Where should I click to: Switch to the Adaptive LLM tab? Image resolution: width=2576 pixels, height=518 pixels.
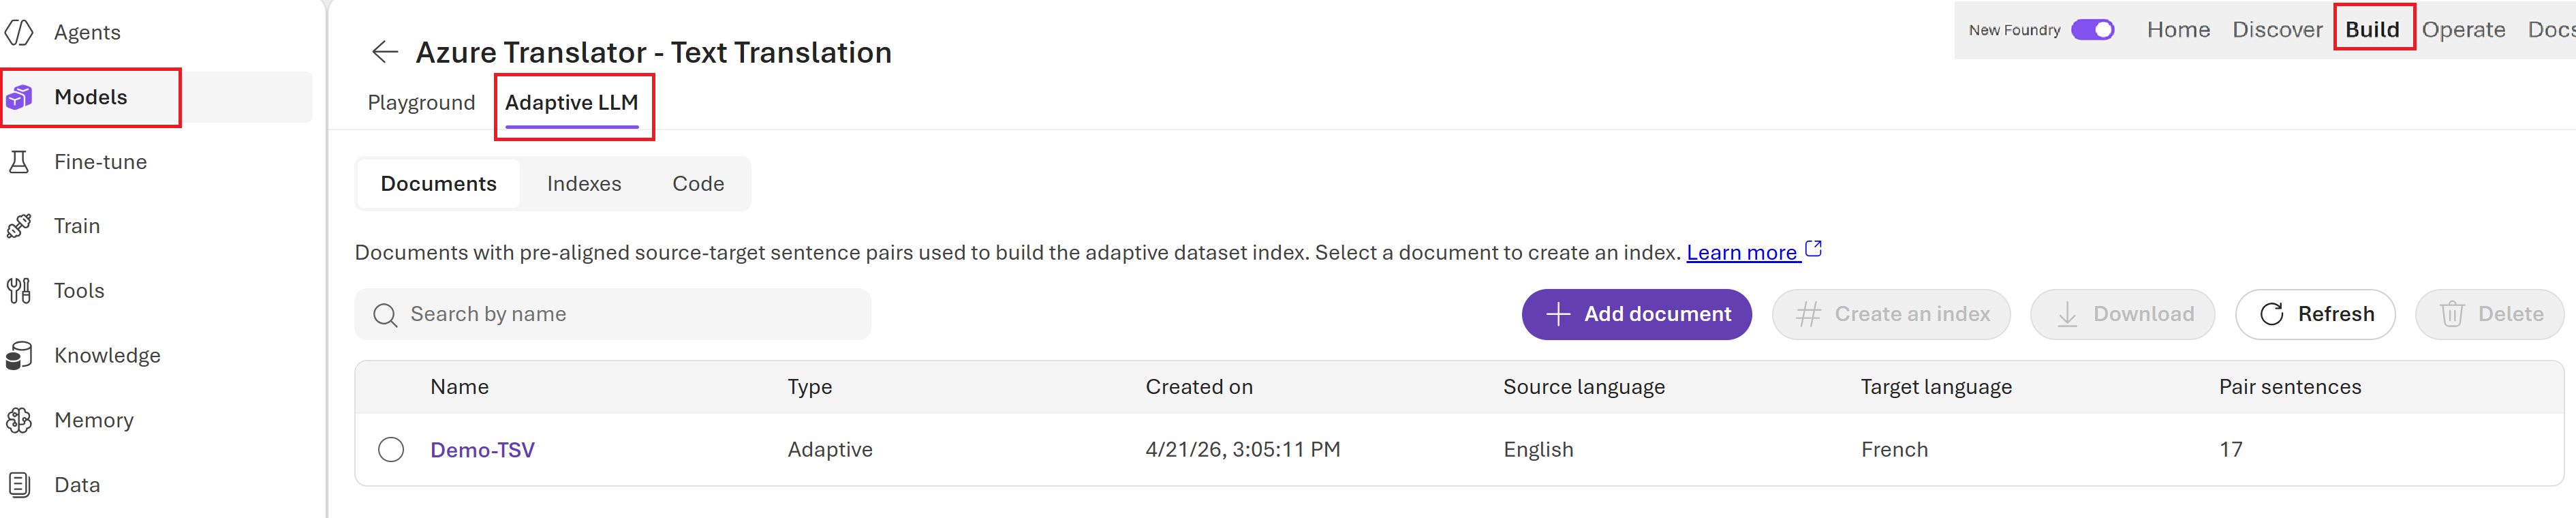[572, 103]
